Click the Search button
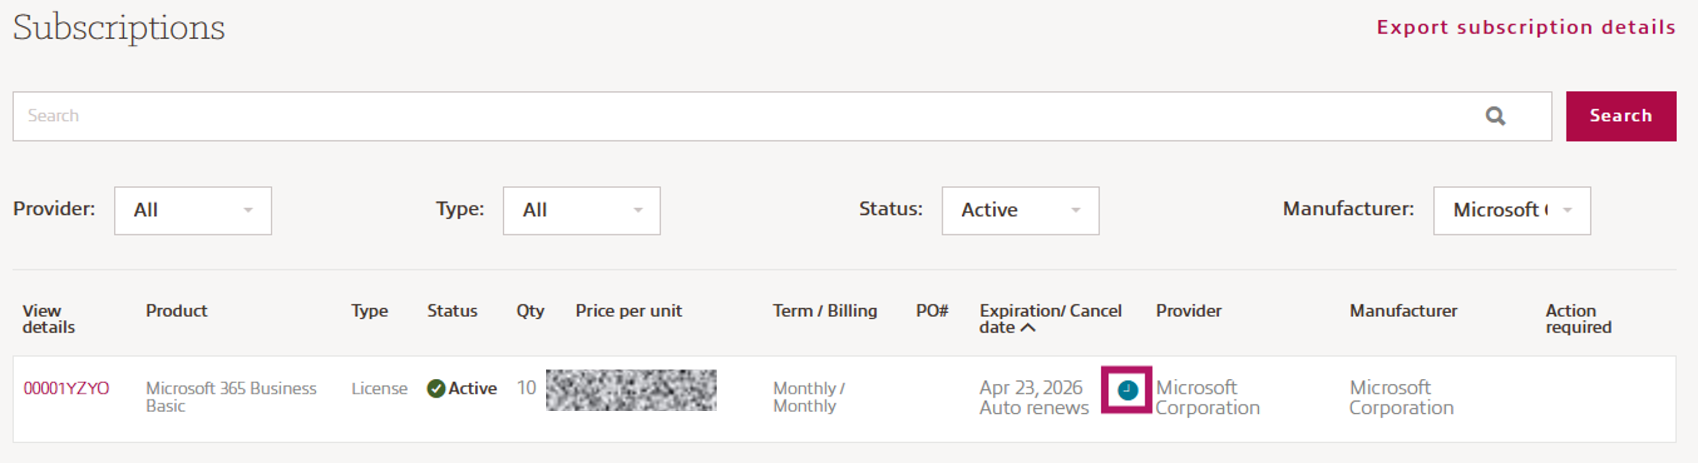 (1621, 116)
